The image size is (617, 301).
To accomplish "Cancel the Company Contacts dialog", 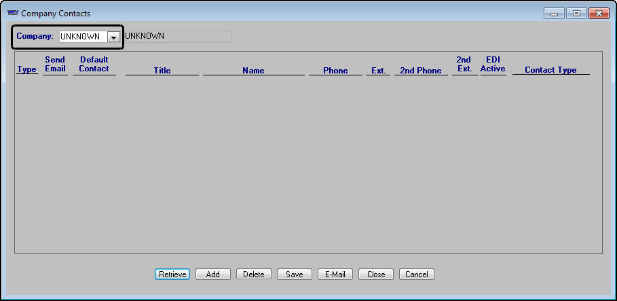I will (417, 275).
